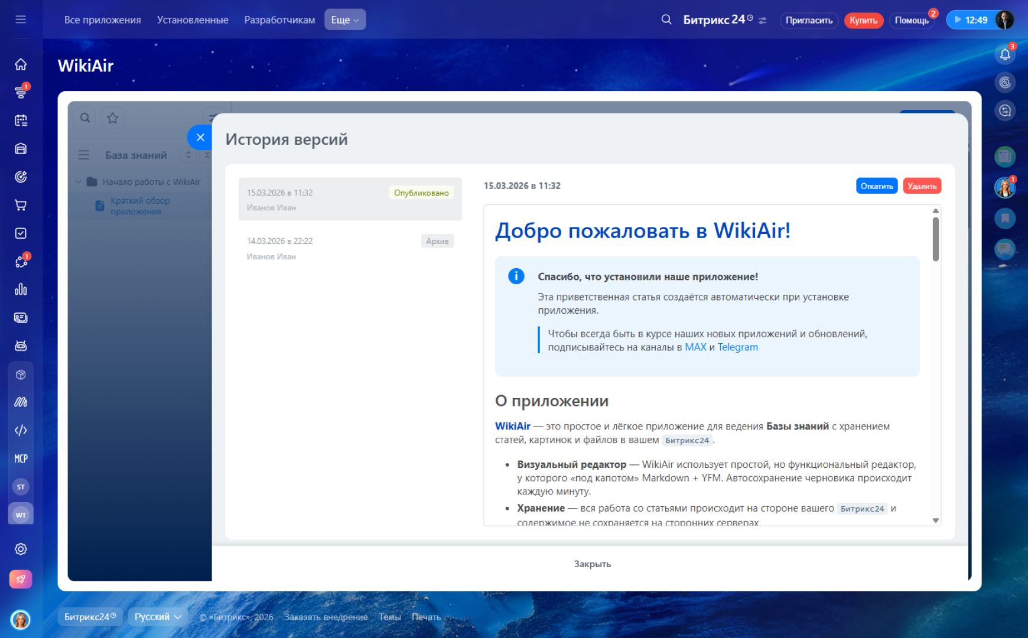The image size is (1028, 638).
Task: Select the WT WikiAir app icon
Action: [21, 515]
